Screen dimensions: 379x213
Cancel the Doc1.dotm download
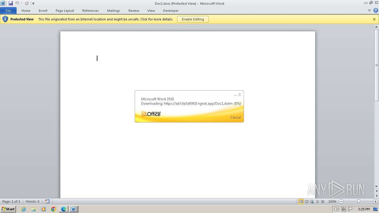(x=236, y=117)
